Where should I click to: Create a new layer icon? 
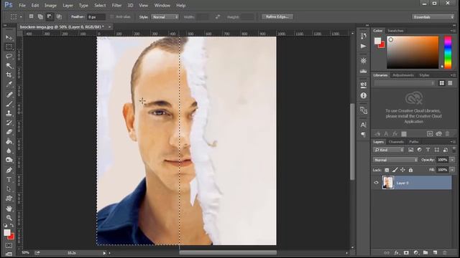tap(435, 252)
